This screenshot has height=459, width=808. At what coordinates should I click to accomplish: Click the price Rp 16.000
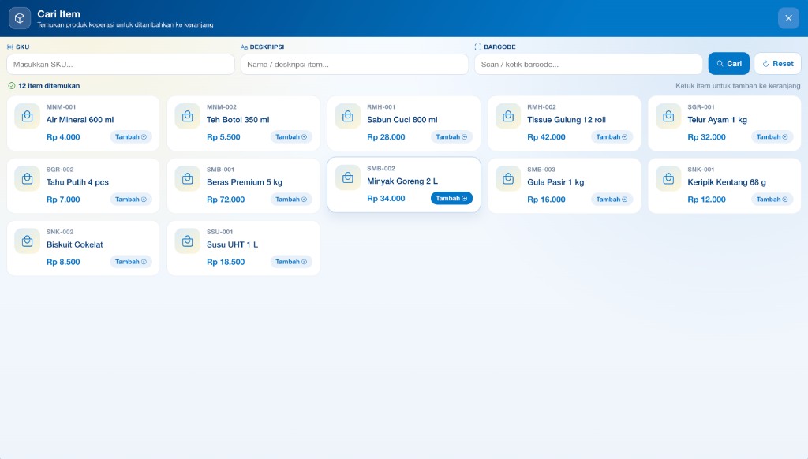[546, 200]
